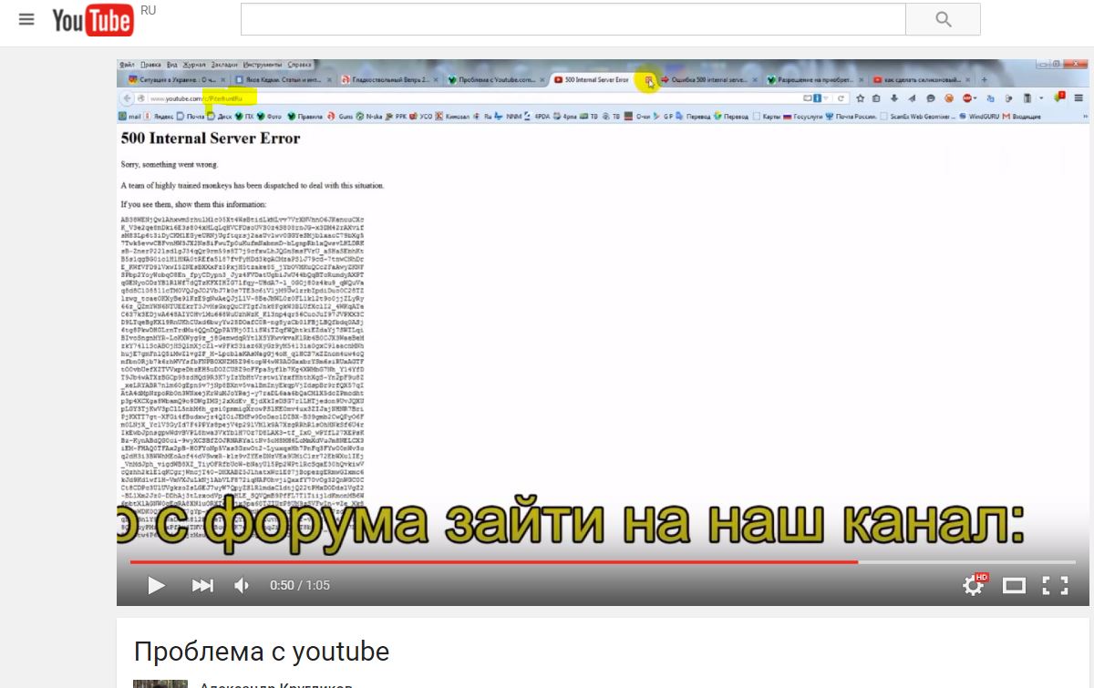Open the HD settings gear menu
1094x688 pixels.
(x=974, y=585)
